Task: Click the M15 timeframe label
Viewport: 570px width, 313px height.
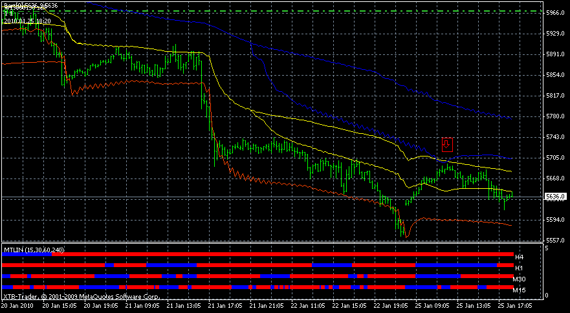Action: (519, 290)
